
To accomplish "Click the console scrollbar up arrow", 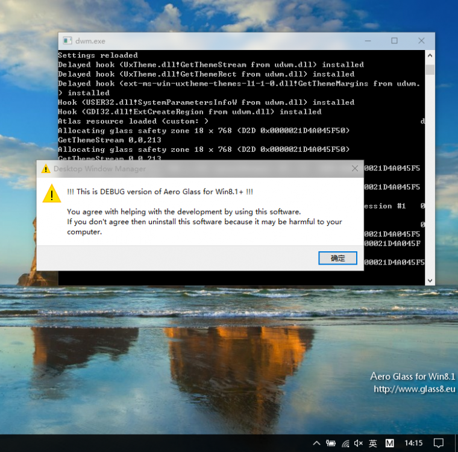I will [x=430, y=55].
